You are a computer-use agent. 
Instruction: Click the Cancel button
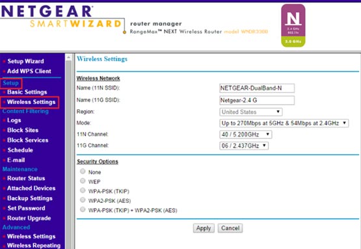pyautogui.click(x=230, y=228)
